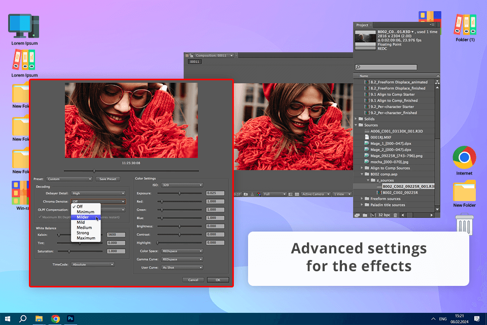The height and width of the screenshot is (325, 487).
Task: Click the Show Snapshot person icon
Action: tap(252, 194)
